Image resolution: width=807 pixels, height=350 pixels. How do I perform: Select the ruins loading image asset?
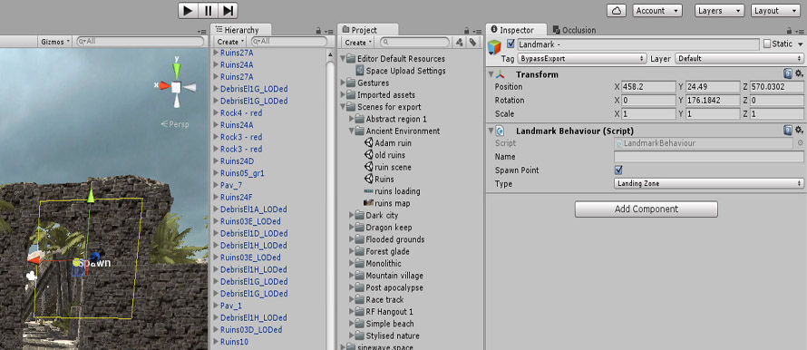tap(393, 191)
